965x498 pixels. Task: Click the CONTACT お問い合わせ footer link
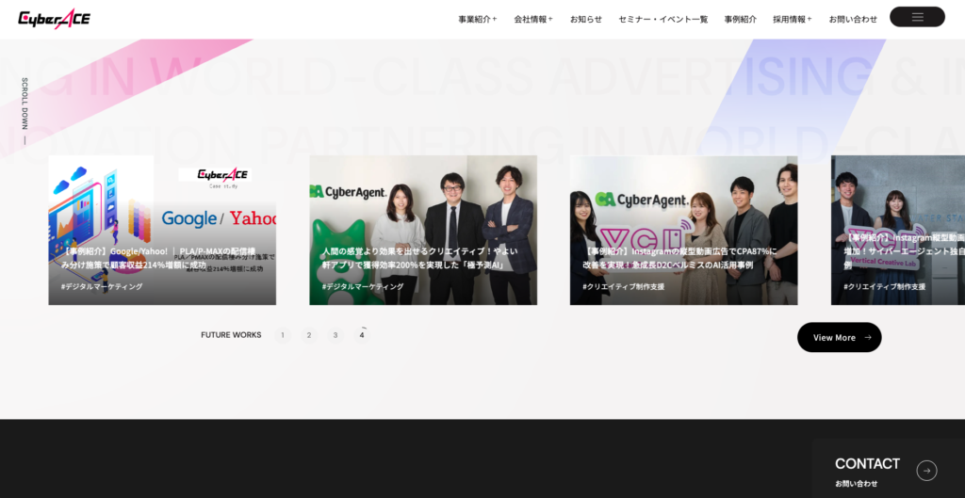click(x=888, y=471)
